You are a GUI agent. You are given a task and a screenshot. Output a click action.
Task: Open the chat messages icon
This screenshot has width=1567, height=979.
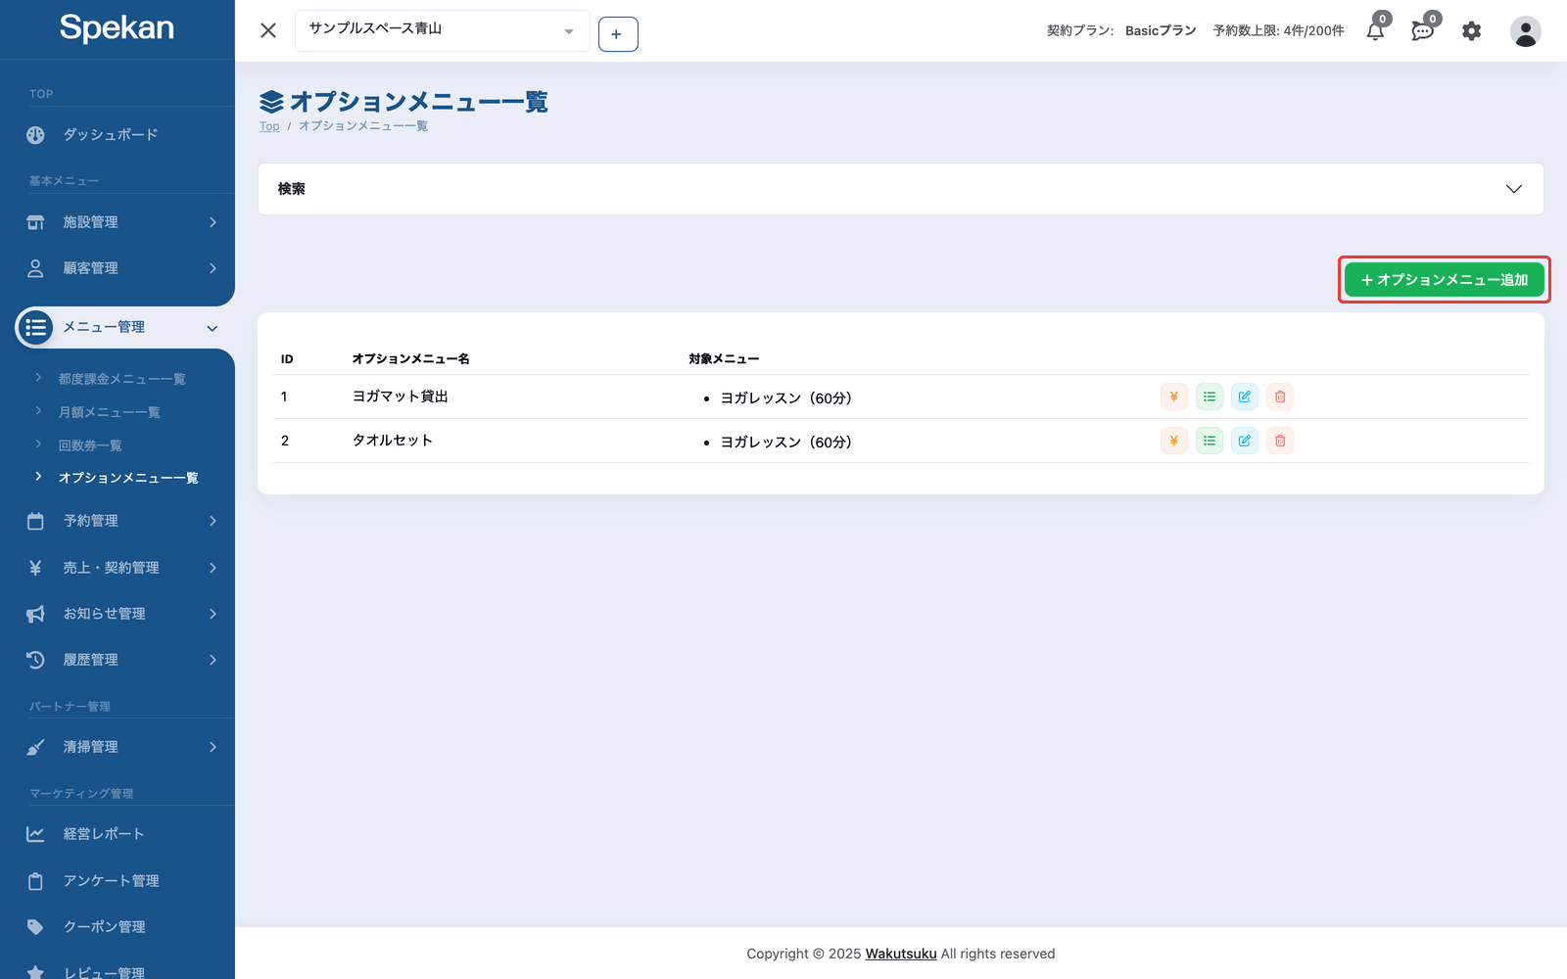pyautogui.click(x=1423, y=30)
